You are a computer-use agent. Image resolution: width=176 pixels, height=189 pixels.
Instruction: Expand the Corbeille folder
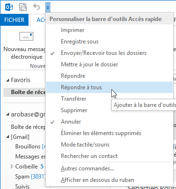(12, 167)
